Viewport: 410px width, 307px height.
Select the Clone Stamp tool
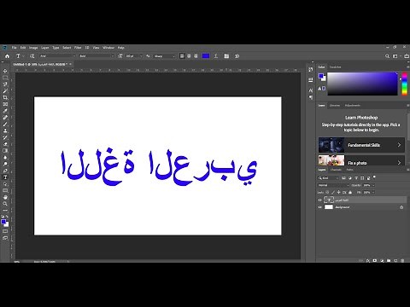click(x=5, y=130)
